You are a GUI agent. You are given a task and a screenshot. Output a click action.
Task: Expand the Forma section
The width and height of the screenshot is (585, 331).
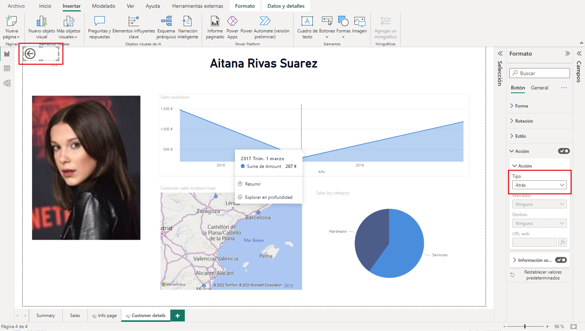pos(521,106)
